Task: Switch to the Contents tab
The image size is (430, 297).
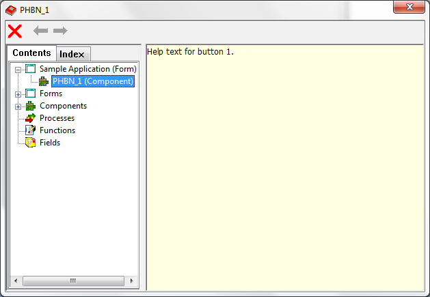Action: tap(31, 53)
